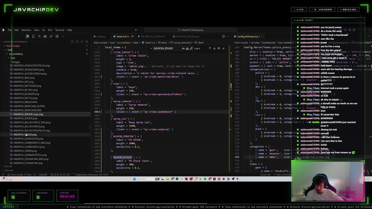Open the Extensions view icon

[x=57, y=36]
